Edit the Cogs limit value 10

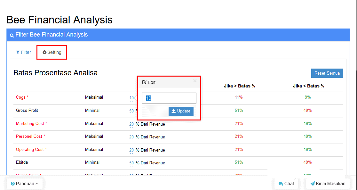coord(131,98)
